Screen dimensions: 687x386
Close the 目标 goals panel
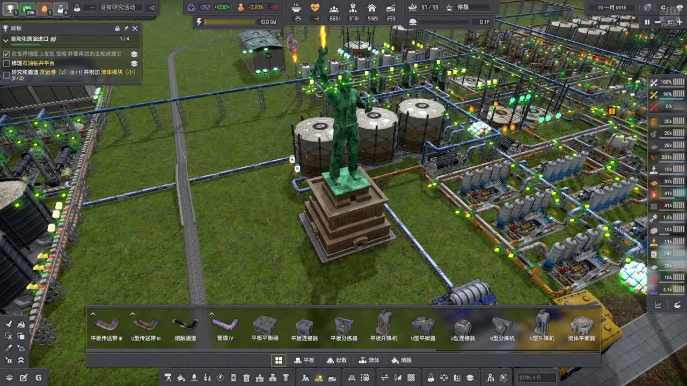(x=135, y=28)
